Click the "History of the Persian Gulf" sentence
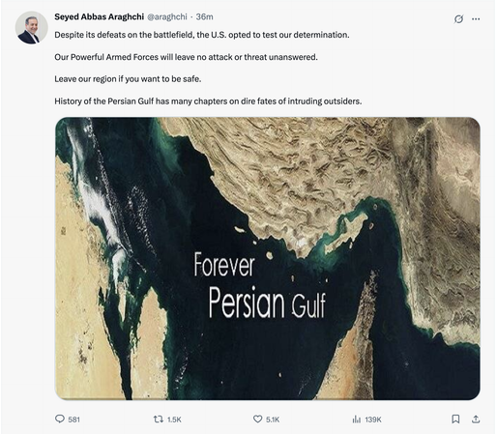Image resolution: width=497 pixels, height=434 pixels. pos(208,101)
